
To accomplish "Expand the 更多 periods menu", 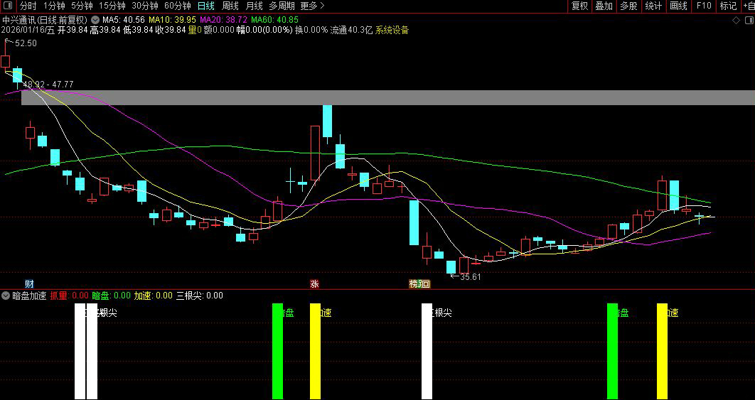I will pyautogui.click(x=312, y=6).
